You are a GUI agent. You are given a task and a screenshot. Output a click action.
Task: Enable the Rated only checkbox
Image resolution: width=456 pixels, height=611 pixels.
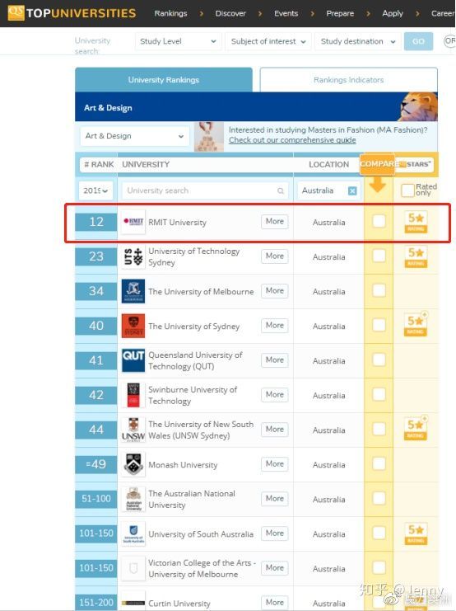[407, 190]
